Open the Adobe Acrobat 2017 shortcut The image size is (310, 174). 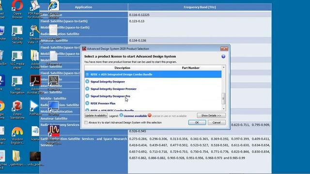coord(35,85)
